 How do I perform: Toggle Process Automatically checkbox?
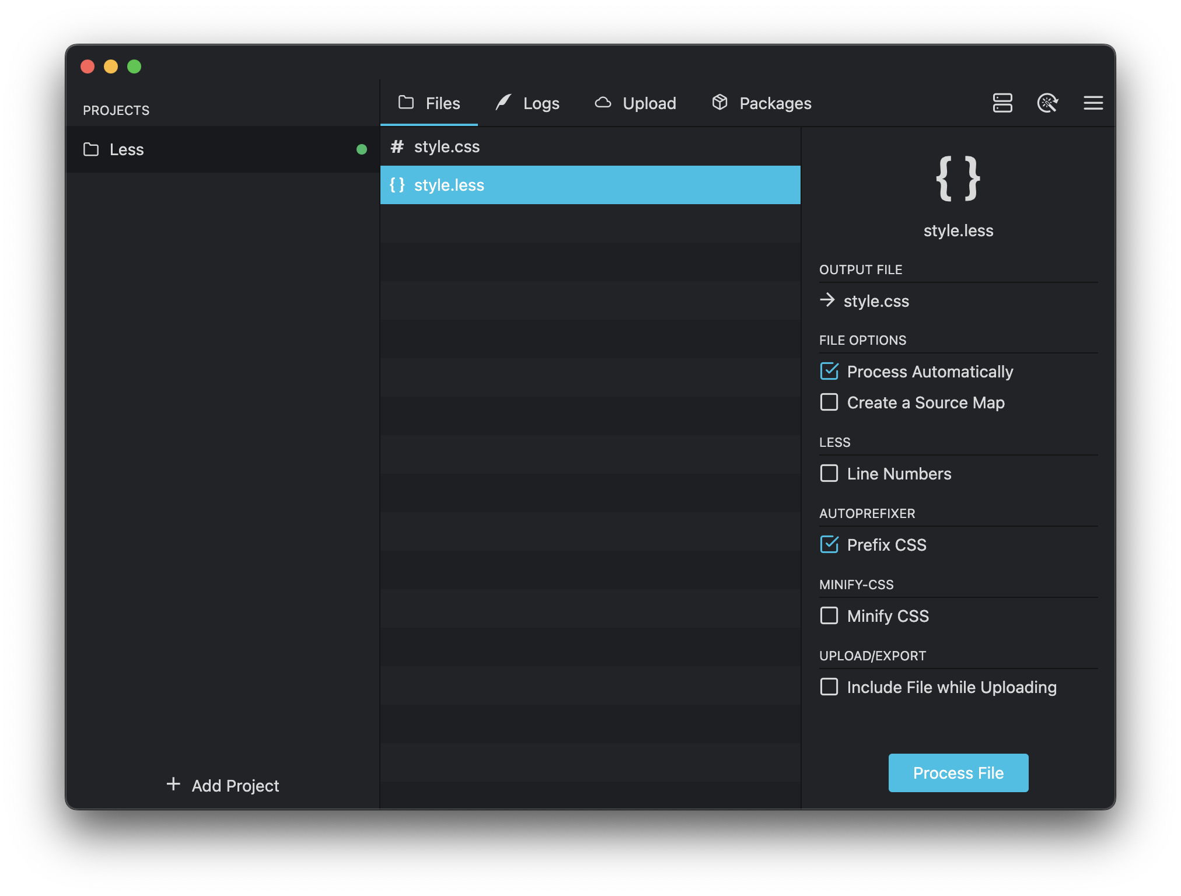click(x=827, y=371)
